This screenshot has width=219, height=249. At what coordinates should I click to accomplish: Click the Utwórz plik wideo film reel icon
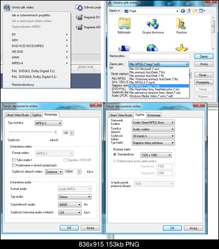[7, 8]
